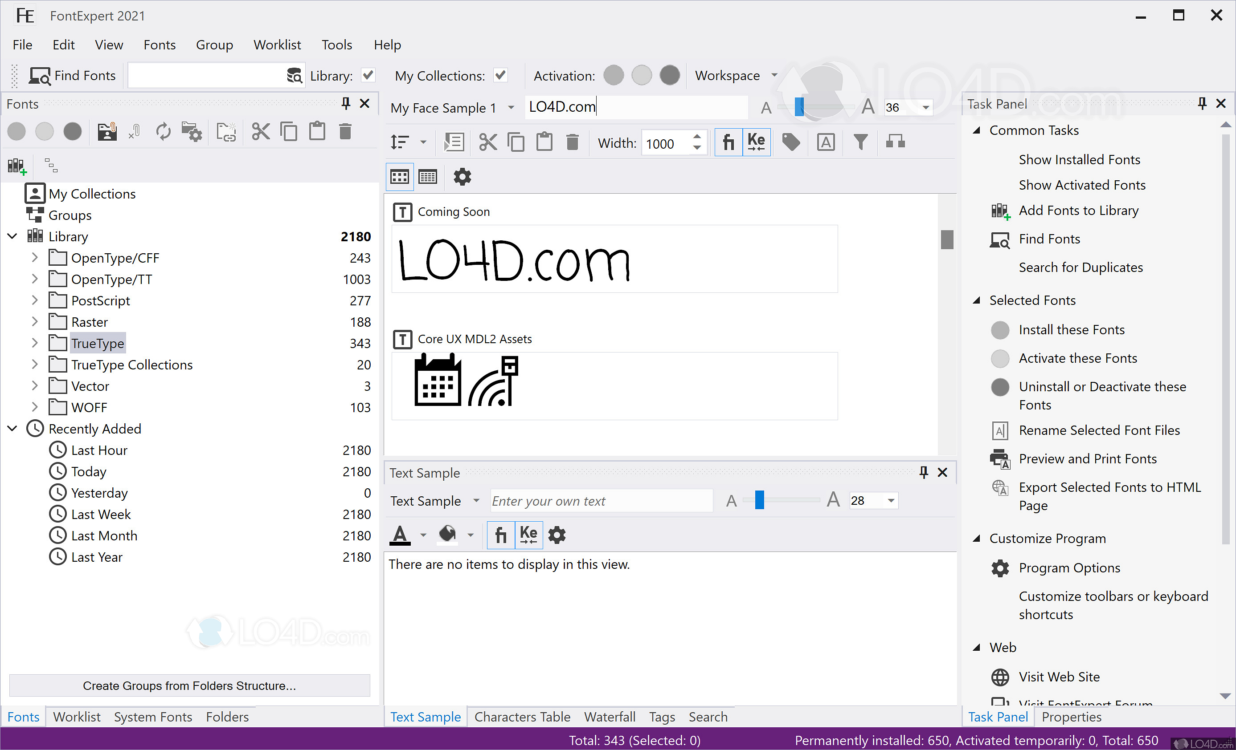Toggle ligatures with the fi icon
Viewport: 1236px width, 750px height.
729,142
